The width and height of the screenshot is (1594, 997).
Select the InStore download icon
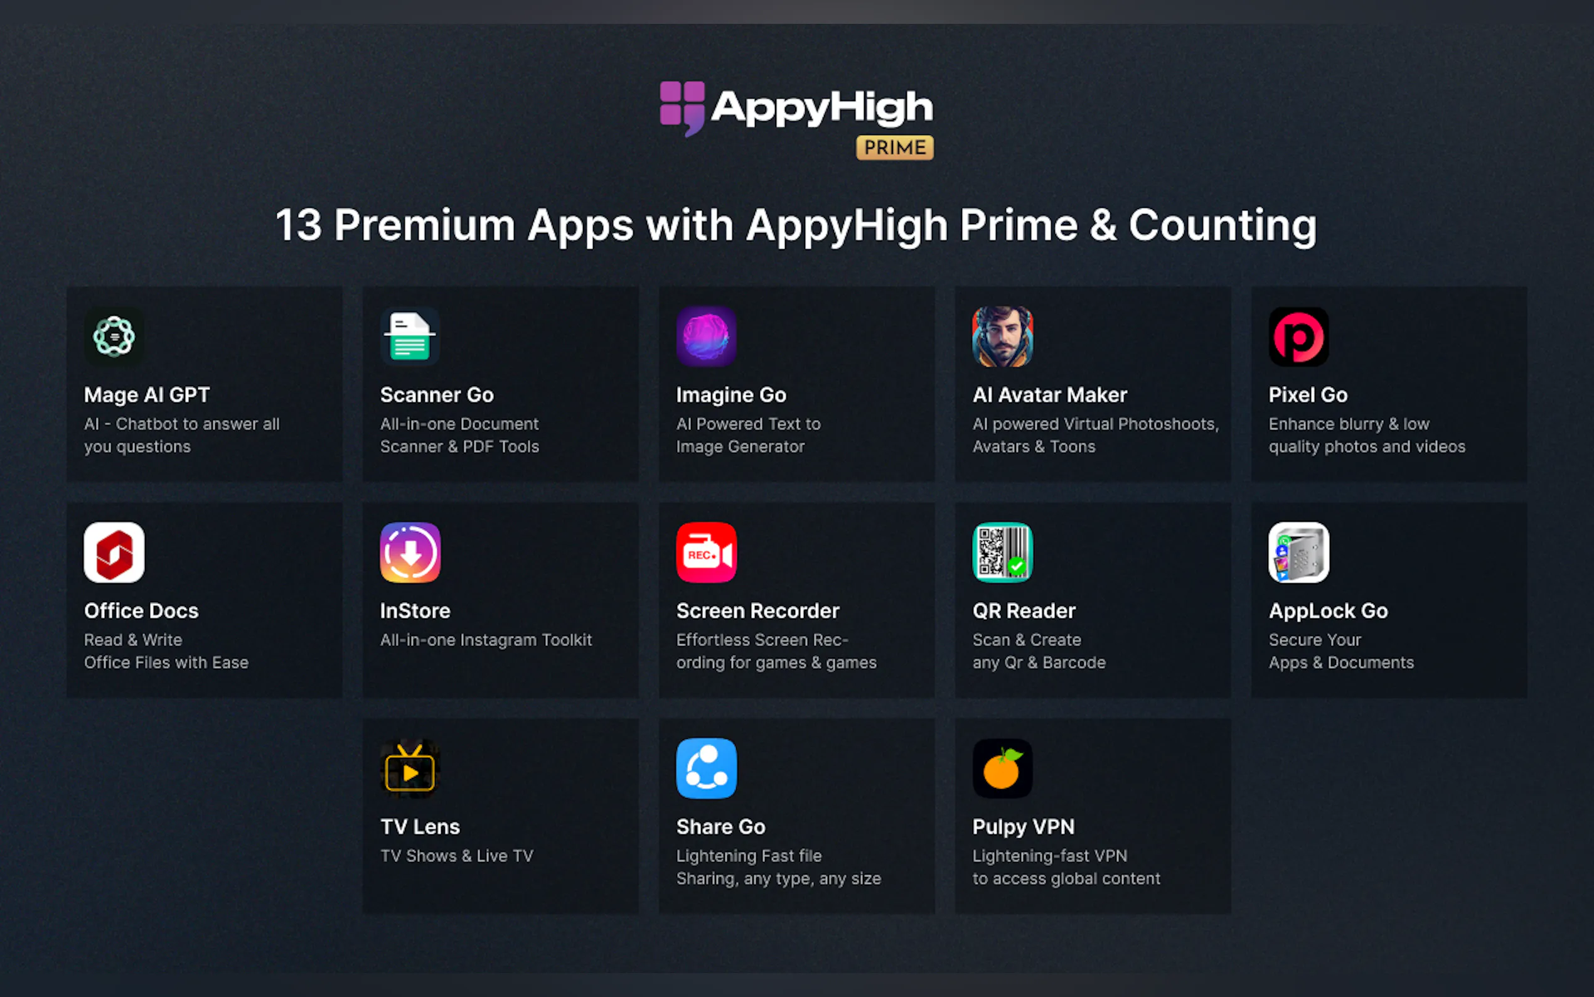click(410, 552)
